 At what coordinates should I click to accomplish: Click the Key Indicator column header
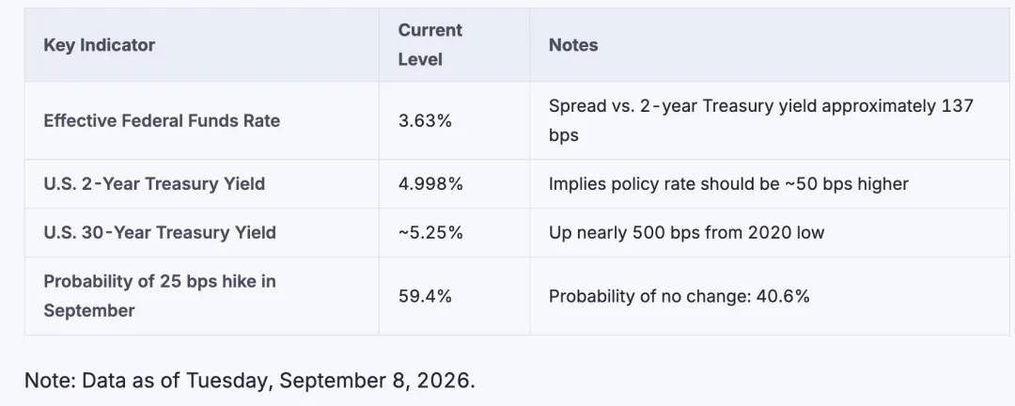(99, 45)
